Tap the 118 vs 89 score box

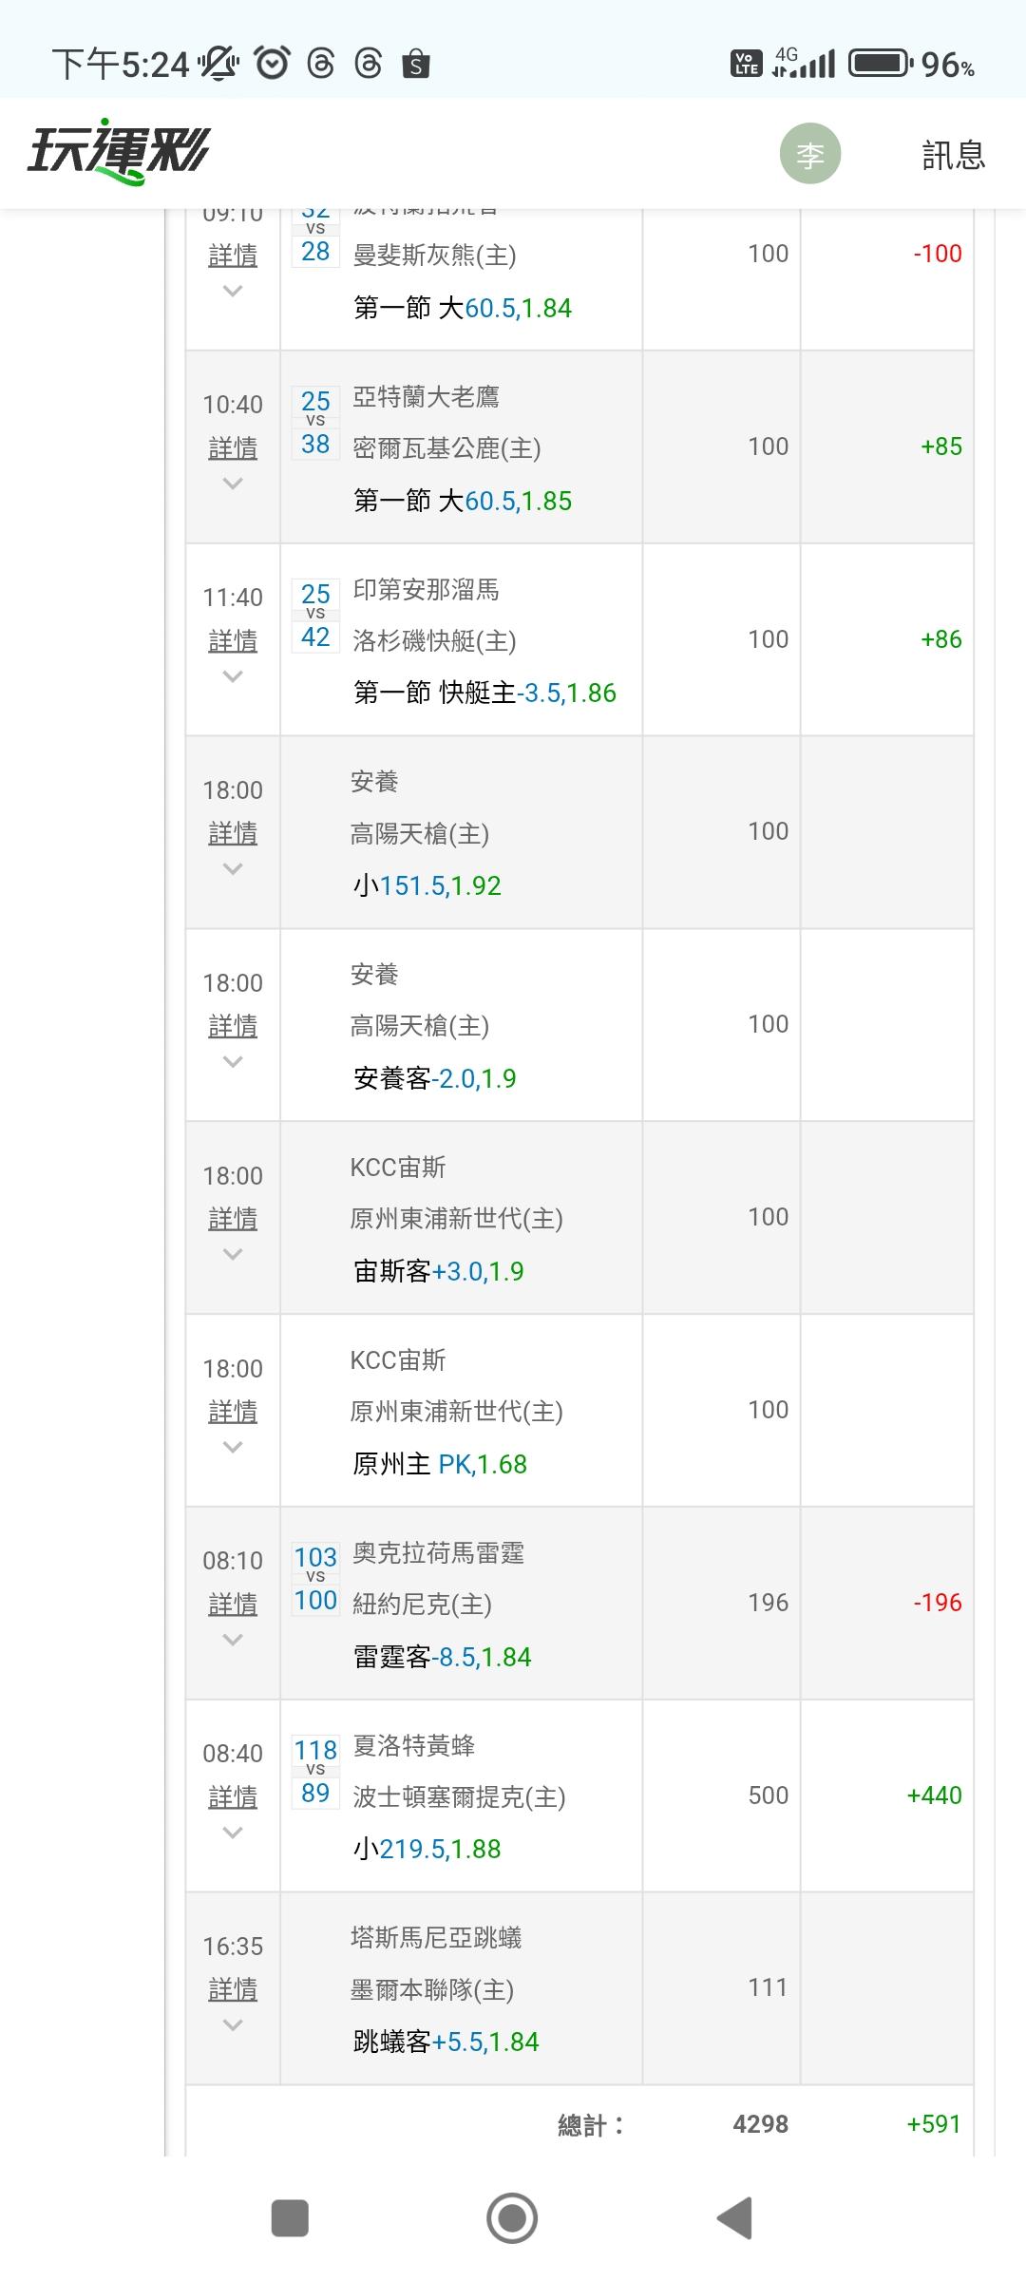tap(315, 1772)
